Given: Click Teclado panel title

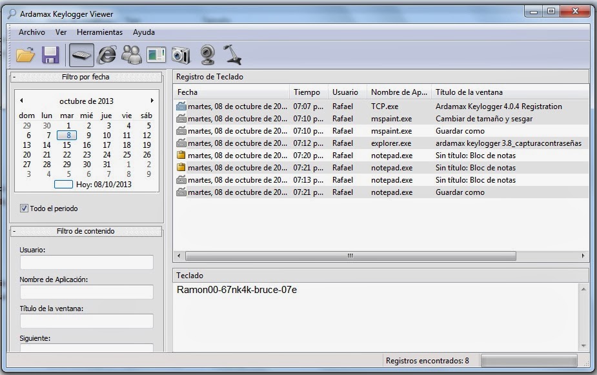Looking at the screenshot, I should [190, 275].
